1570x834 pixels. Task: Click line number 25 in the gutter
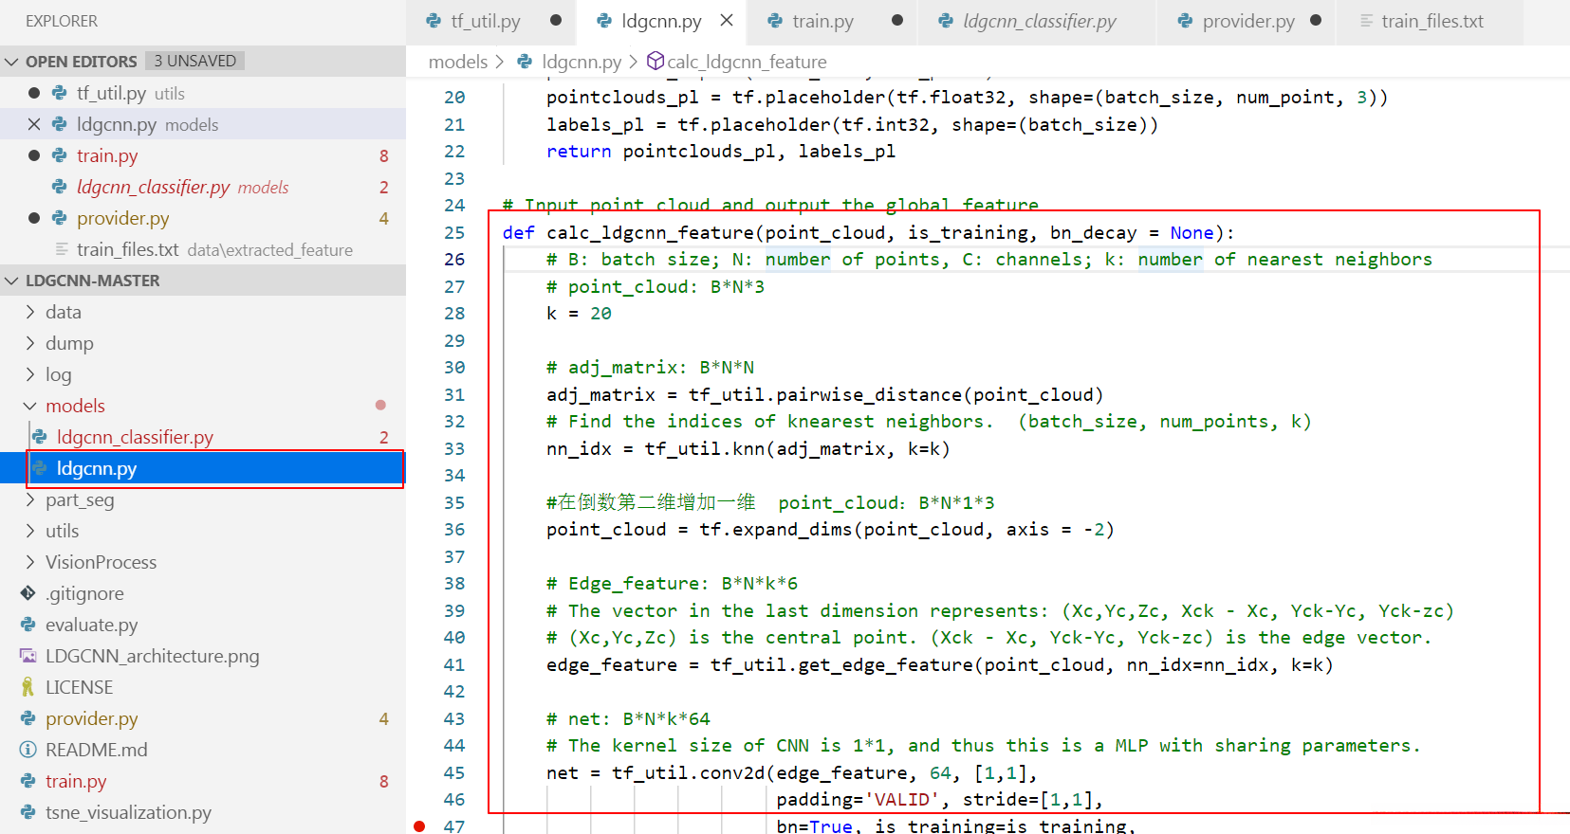pos(454,232)
